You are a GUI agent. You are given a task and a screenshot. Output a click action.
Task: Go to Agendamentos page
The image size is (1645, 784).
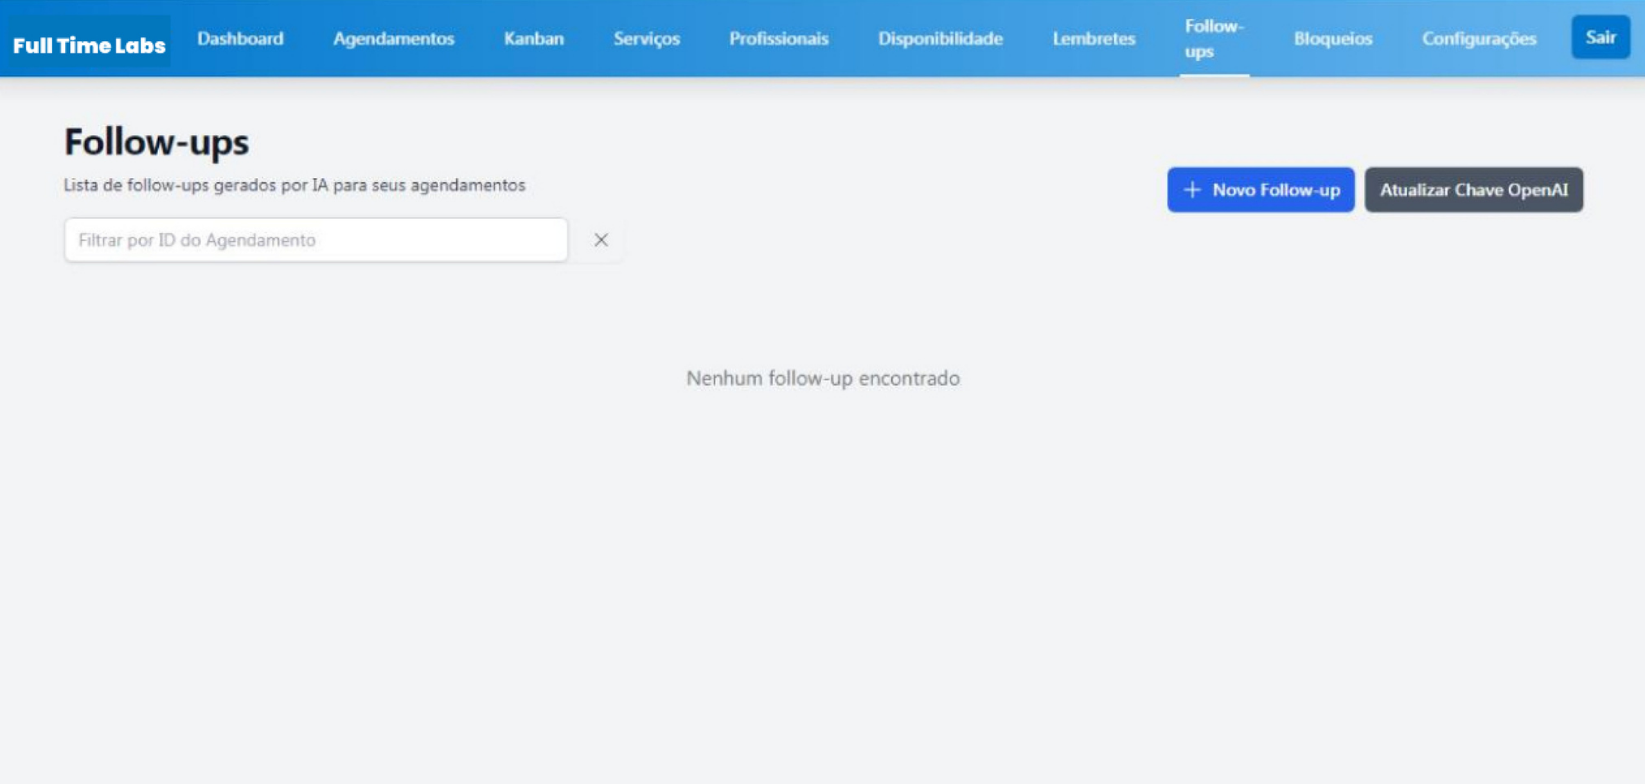[393, 39]
